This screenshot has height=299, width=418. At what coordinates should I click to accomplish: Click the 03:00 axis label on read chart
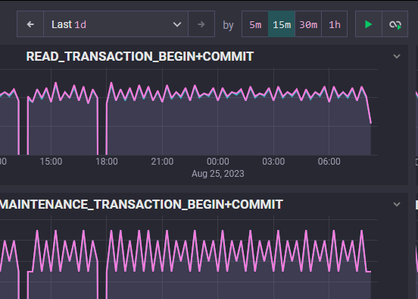[x=273, y=162]
